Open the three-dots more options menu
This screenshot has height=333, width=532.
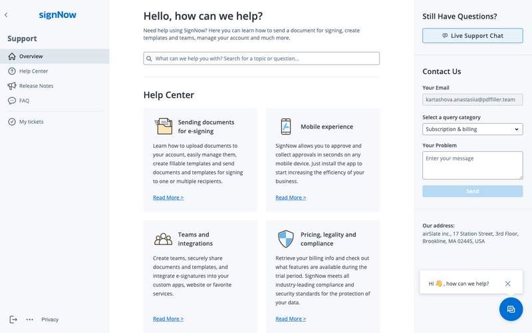[30, 320]
